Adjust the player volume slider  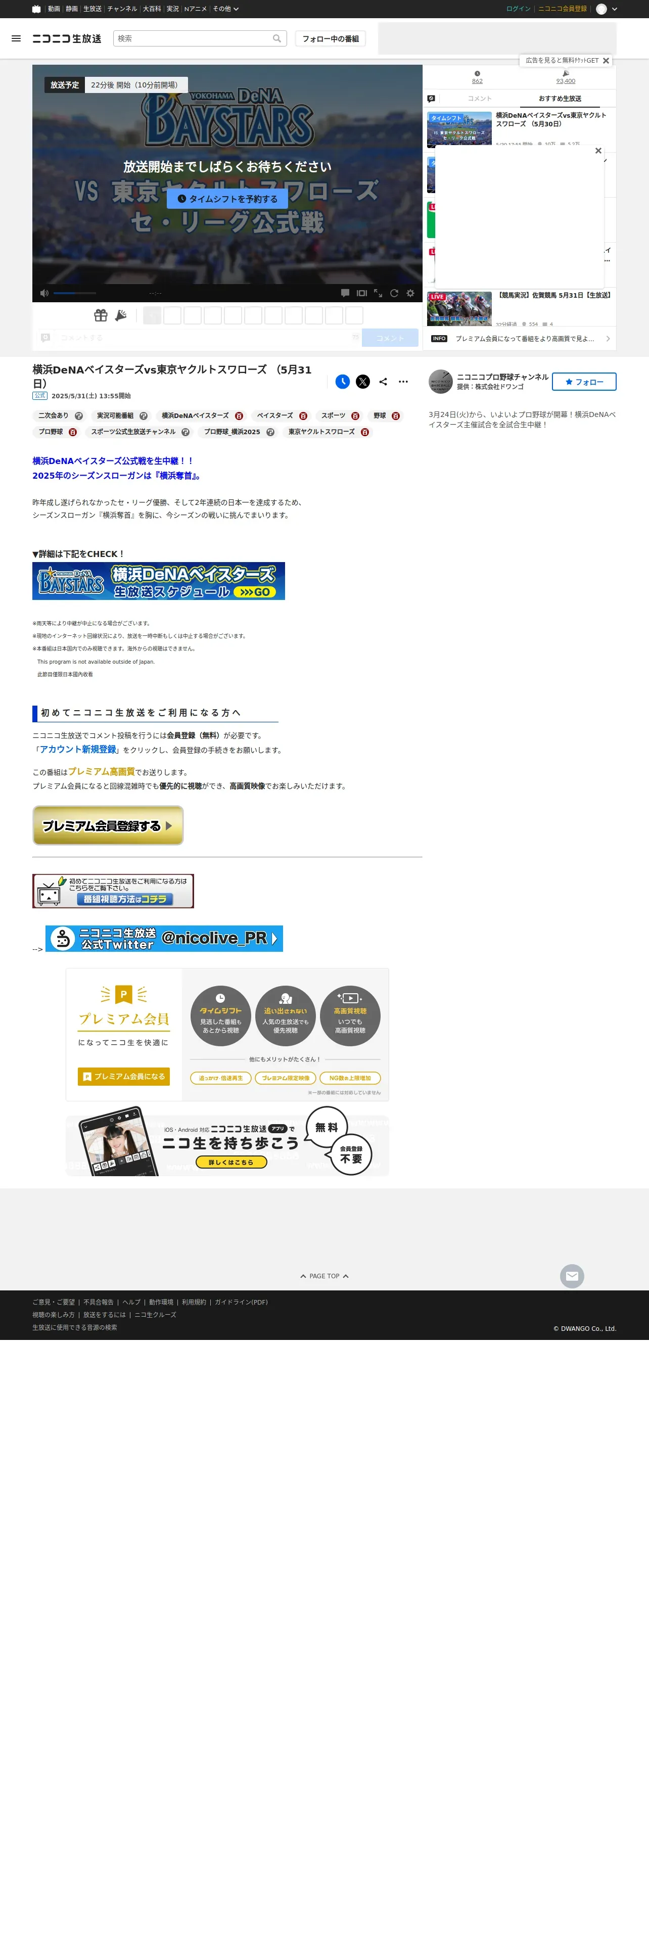click(x=74, y=293)
